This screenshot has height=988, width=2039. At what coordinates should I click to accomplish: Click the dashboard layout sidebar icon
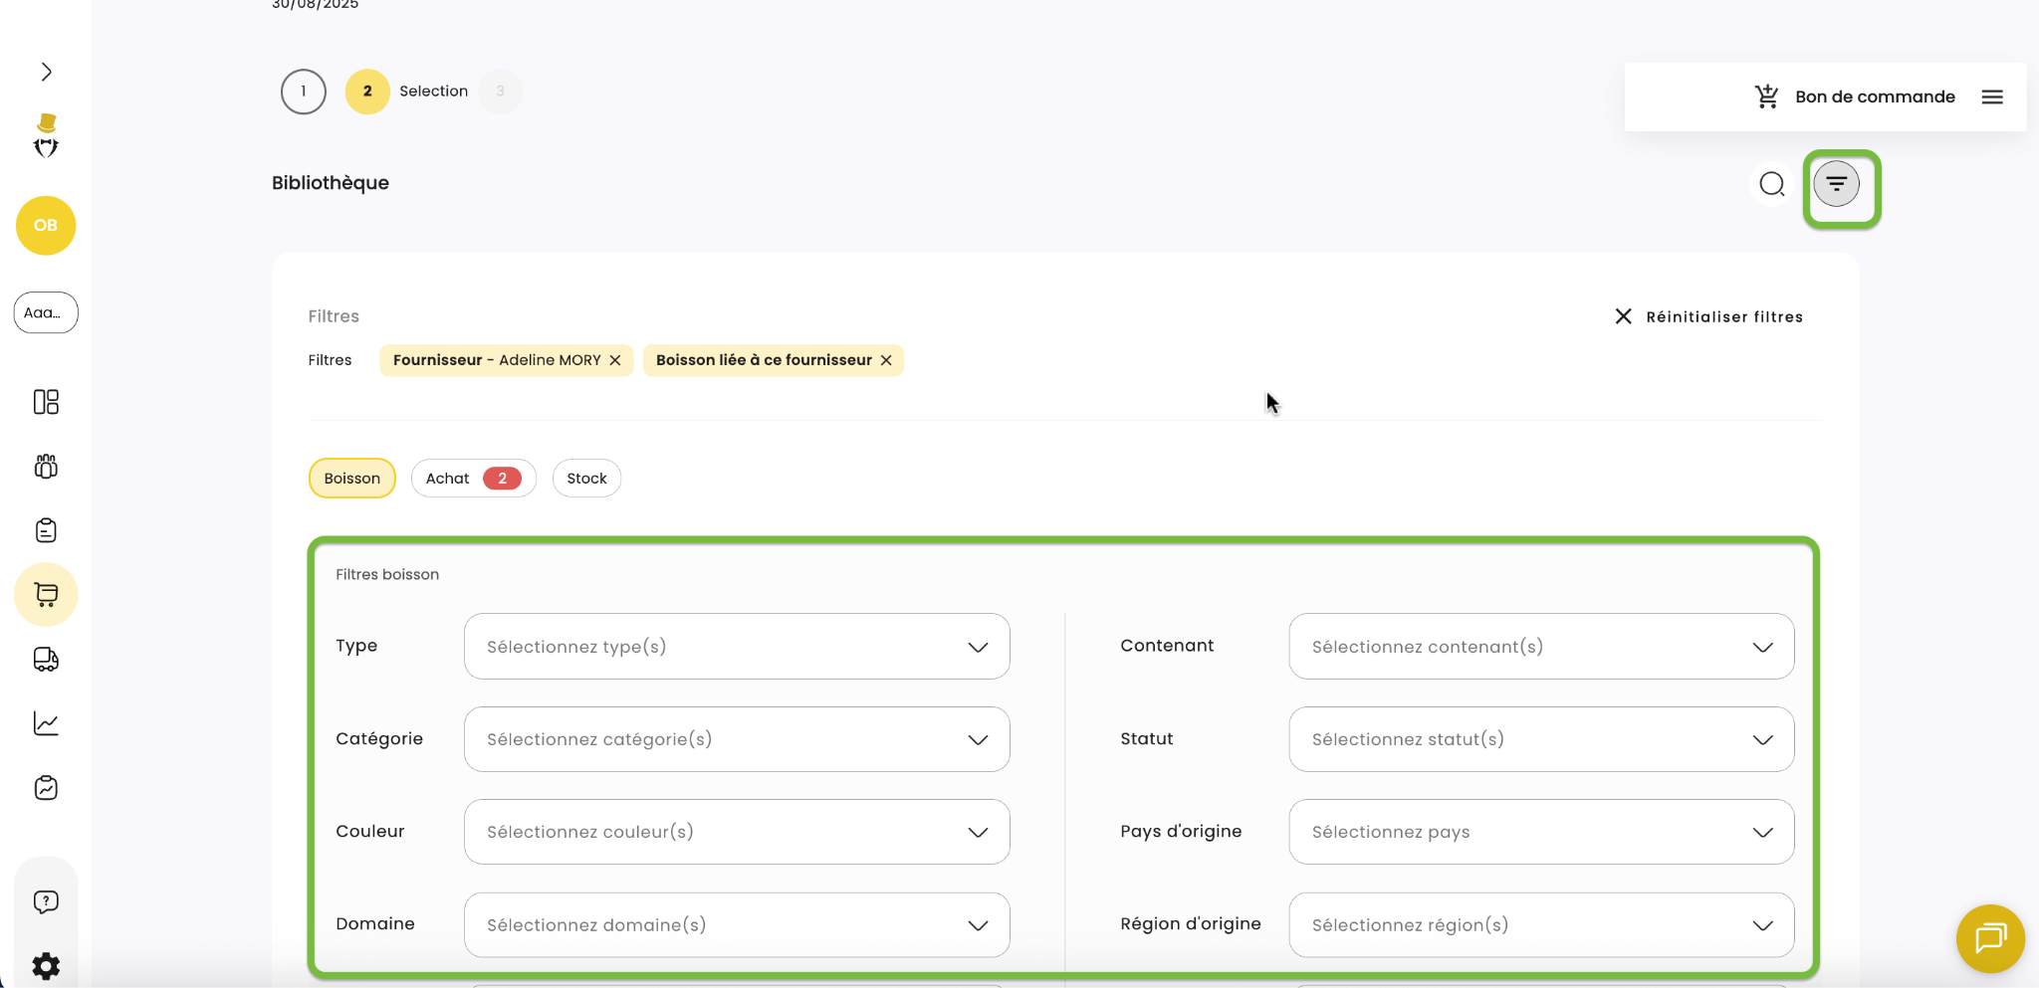[46, 402]
